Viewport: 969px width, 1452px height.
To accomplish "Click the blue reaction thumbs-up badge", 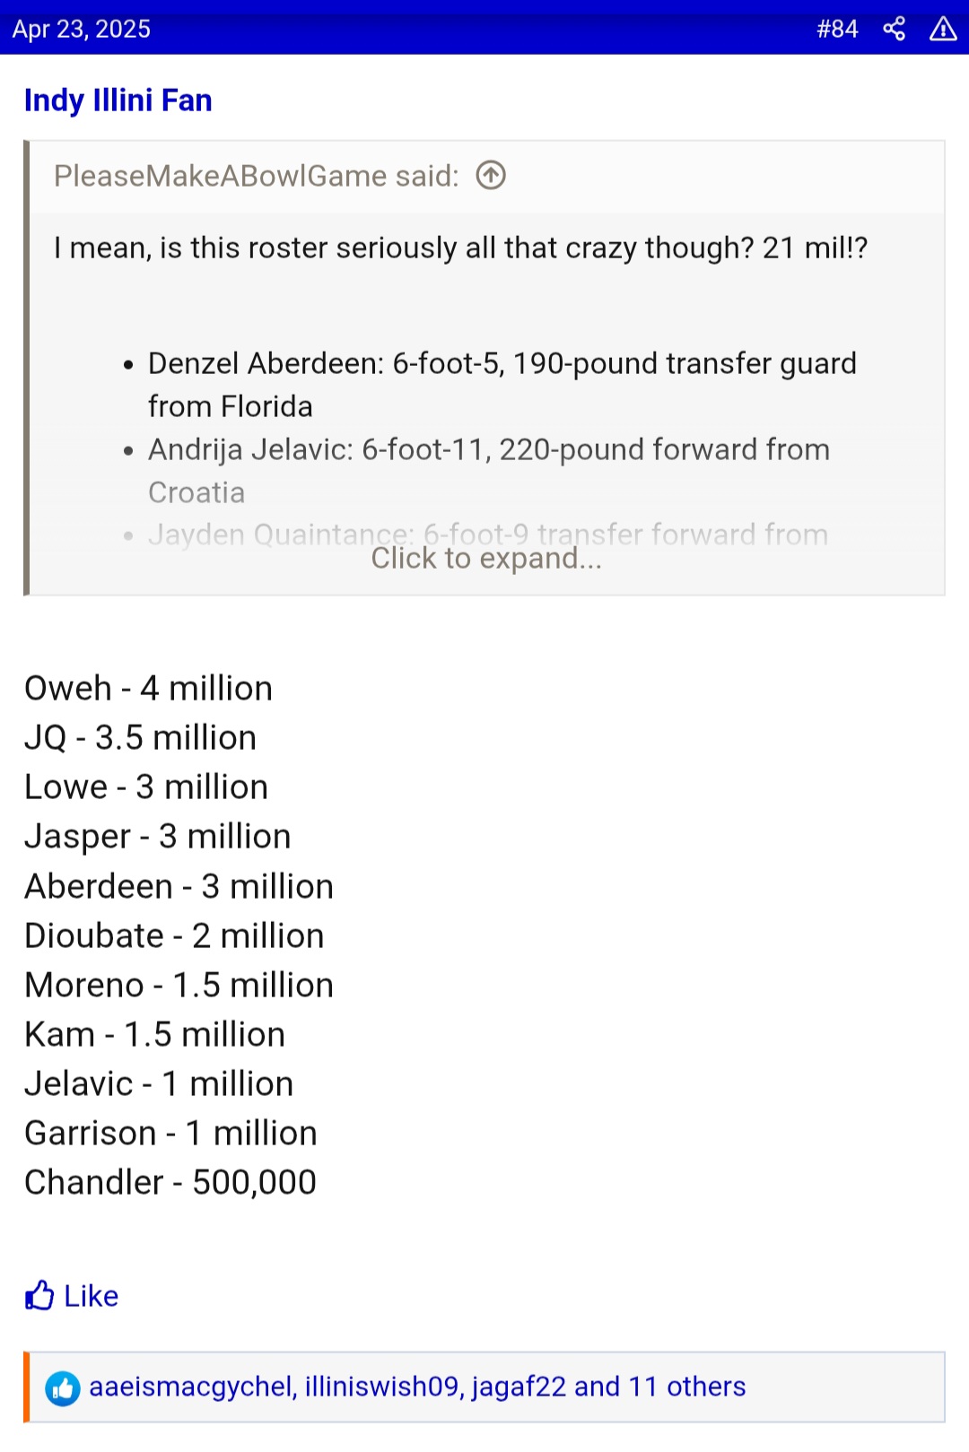I will tap(63, 1388).
